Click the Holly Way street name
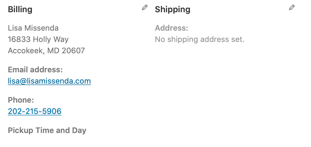Image resolution: width=311 pixels, height=147 pixels. coord(51,39)
